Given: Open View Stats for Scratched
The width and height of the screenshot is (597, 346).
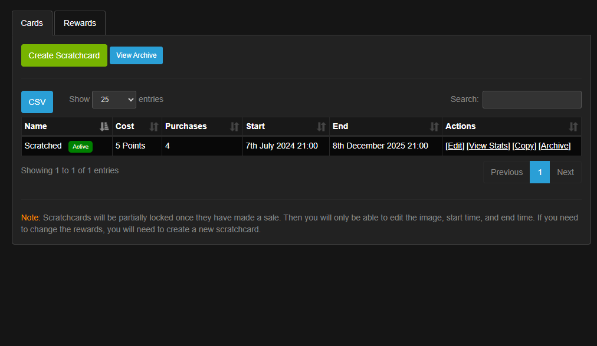Looking at the screenshot, I should pyautogui.click(x=488, y=146).
